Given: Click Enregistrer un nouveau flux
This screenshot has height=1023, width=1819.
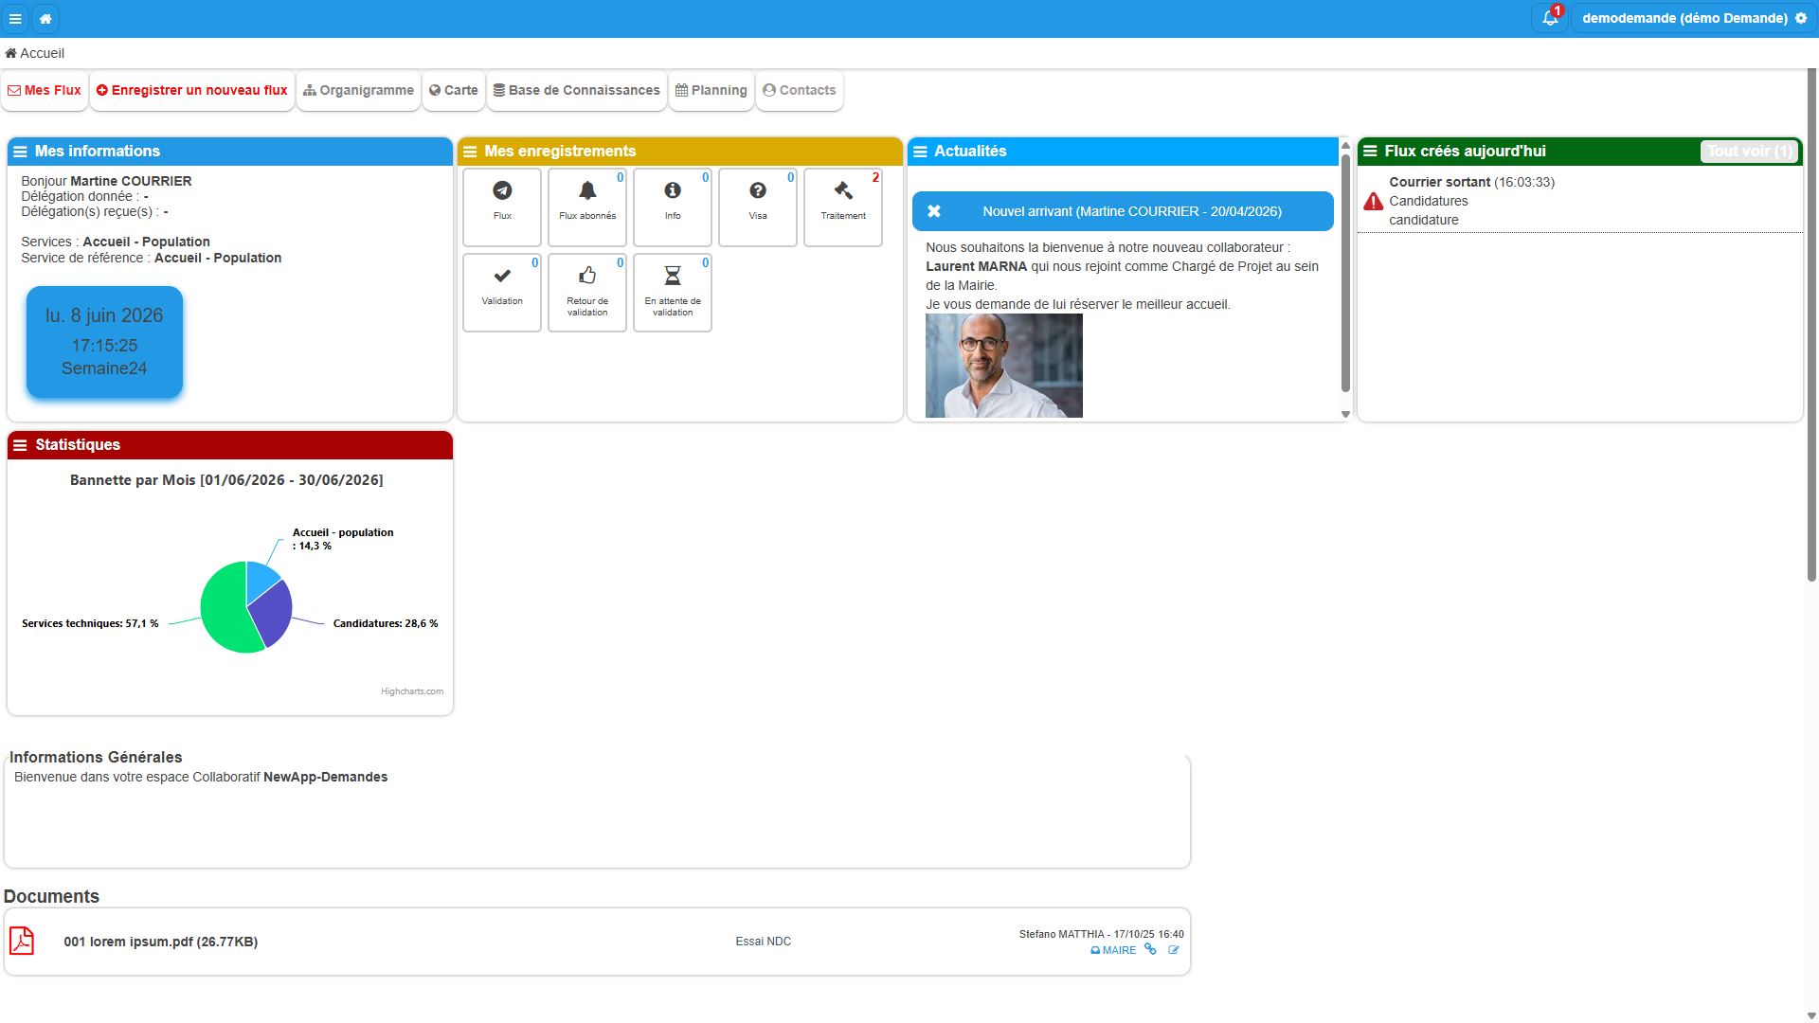Looking at the screenshot, I should coord(192,90).
